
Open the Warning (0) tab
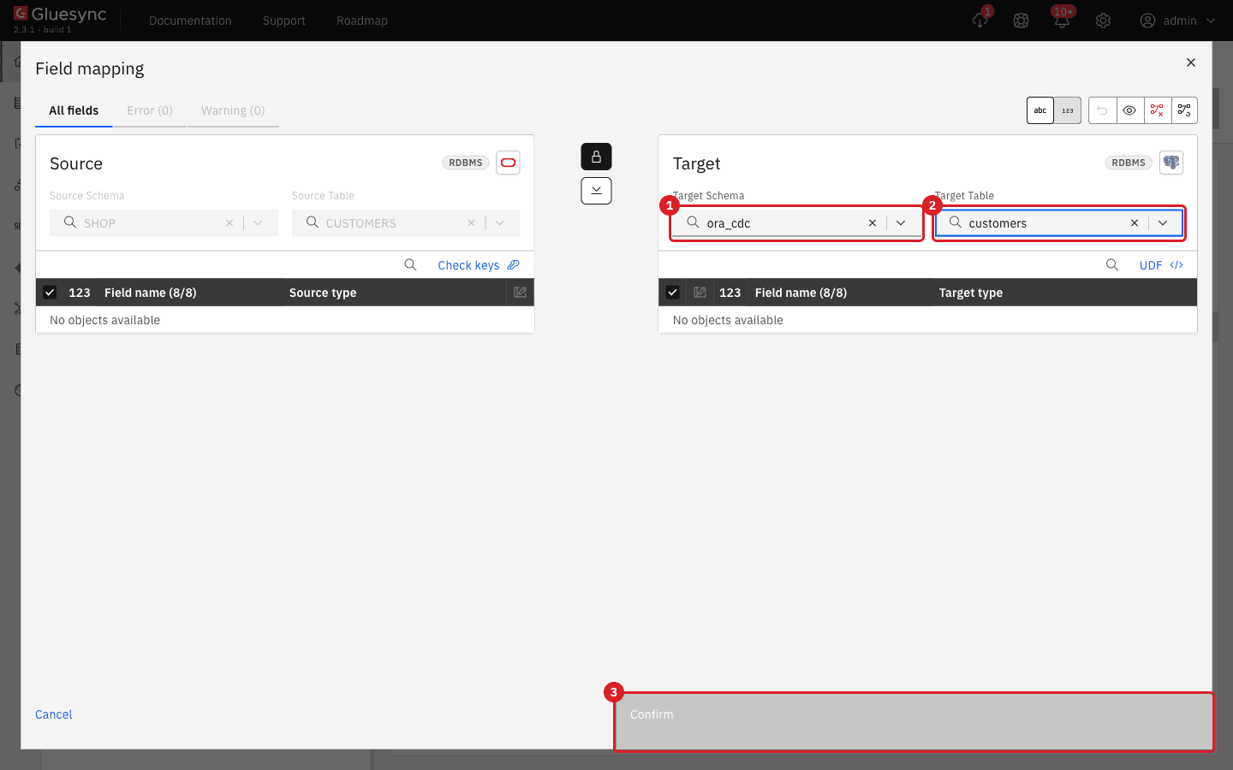coord(233,110)
